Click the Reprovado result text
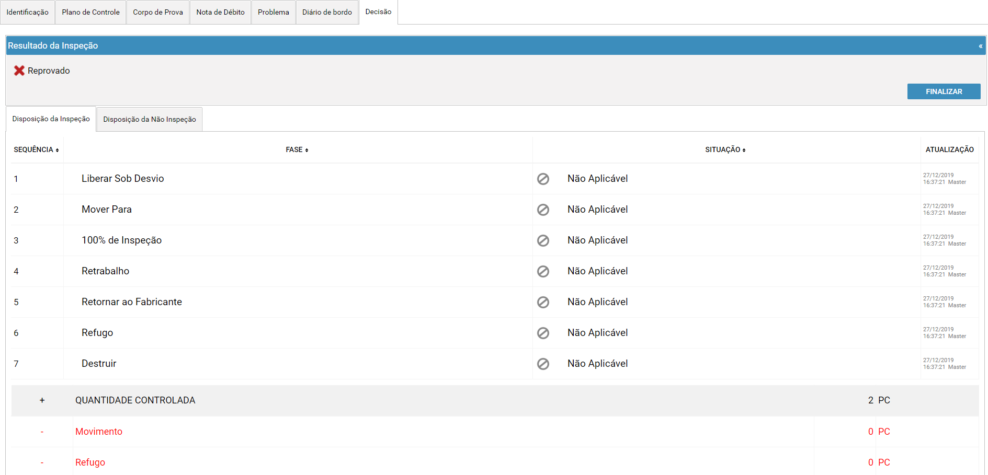Image resolution: width=988 pixels, height=475 pixels. point(49,71)
